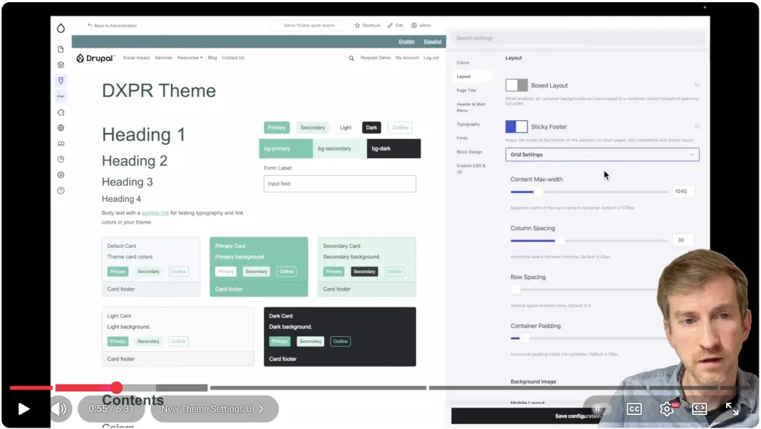Open the gear Configuration icon in the admin sidebar
The width and height of the screenshot is (761, 429).
(x=61, y=175)
